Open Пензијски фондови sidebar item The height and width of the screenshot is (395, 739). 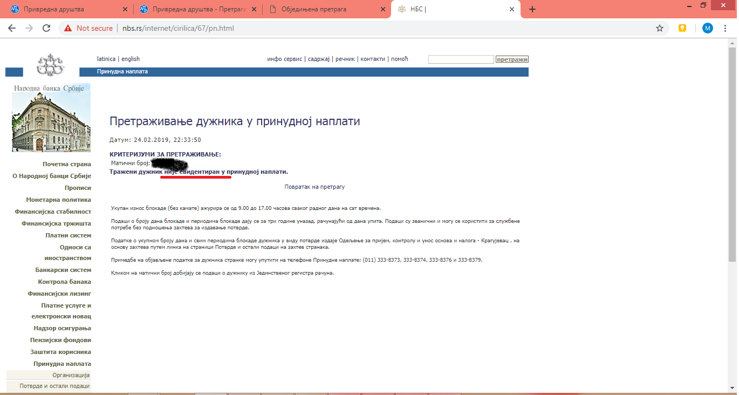click(x=60, y=340)
